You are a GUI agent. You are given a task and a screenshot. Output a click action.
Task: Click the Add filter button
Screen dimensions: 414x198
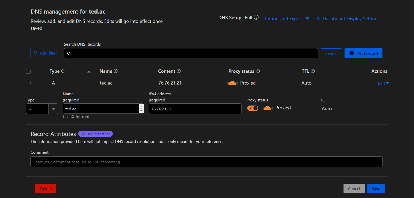click(x=45, y=53)
